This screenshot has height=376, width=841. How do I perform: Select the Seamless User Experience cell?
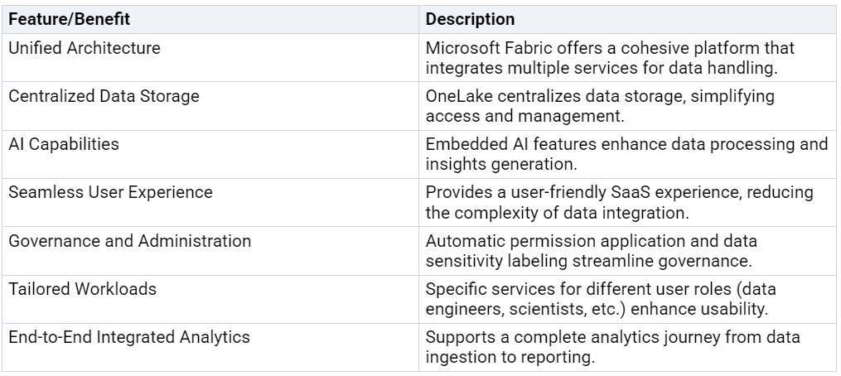210,203
